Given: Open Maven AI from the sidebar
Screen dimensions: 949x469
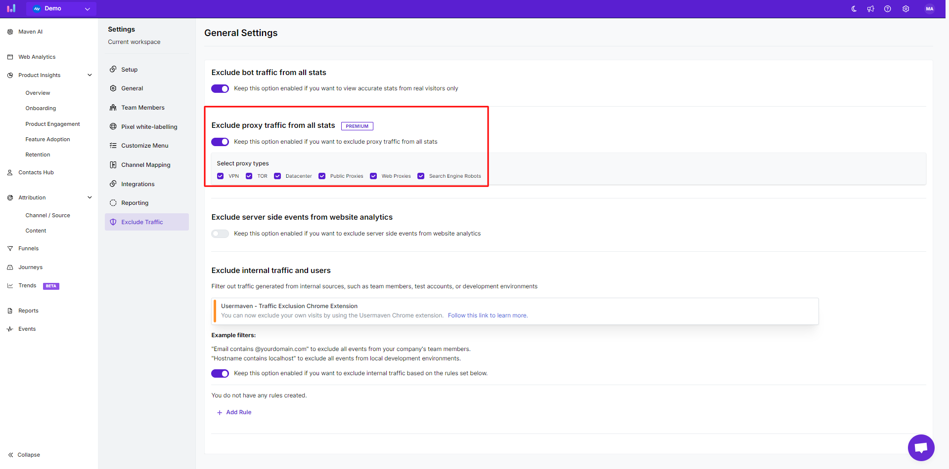Looking at the screenshot, I should (x=30, y=31).
